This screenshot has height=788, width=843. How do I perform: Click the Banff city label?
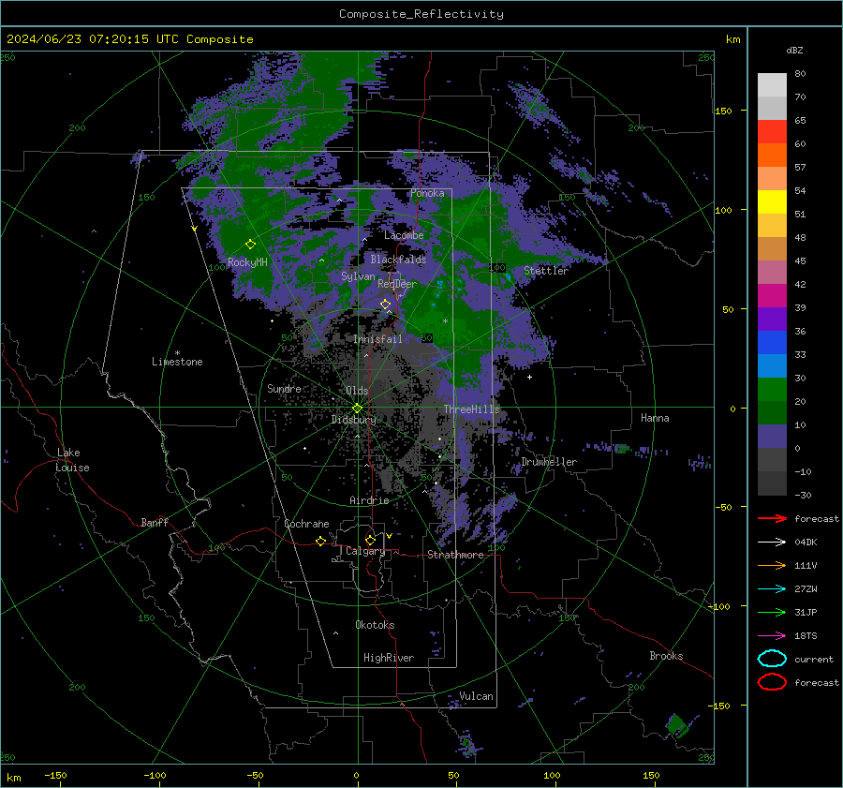pos(155,522)
